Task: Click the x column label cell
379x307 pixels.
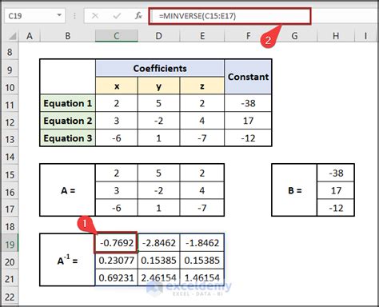Action: click(x=117, y=86)
